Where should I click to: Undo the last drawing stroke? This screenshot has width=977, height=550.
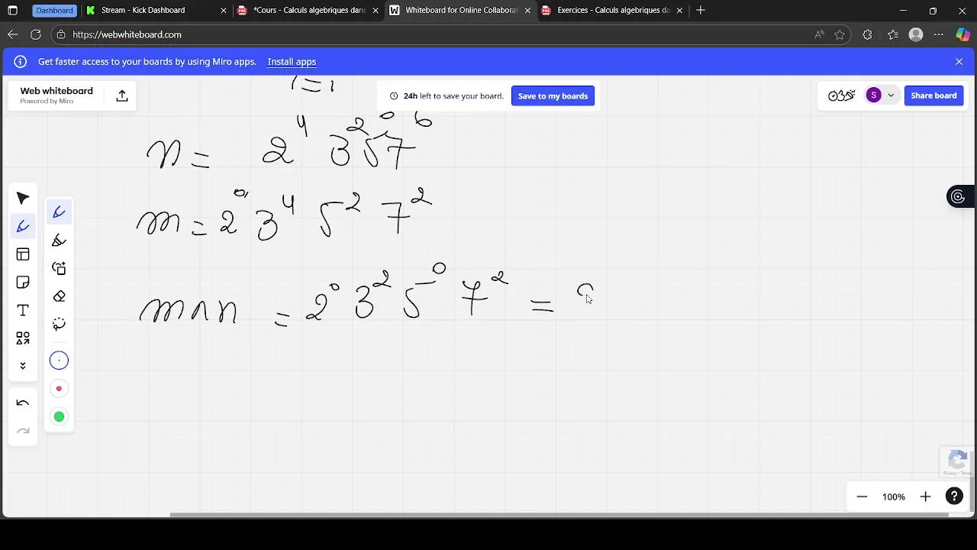tap(23, 403)
